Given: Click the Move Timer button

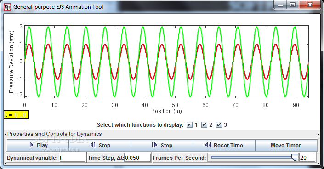Looking at the screenshot, I should (286, 145).
